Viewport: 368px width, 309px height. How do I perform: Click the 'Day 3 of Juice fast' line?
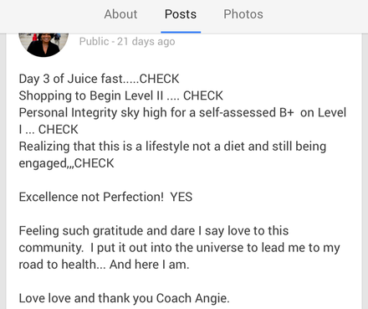click(x=99, y=79)
